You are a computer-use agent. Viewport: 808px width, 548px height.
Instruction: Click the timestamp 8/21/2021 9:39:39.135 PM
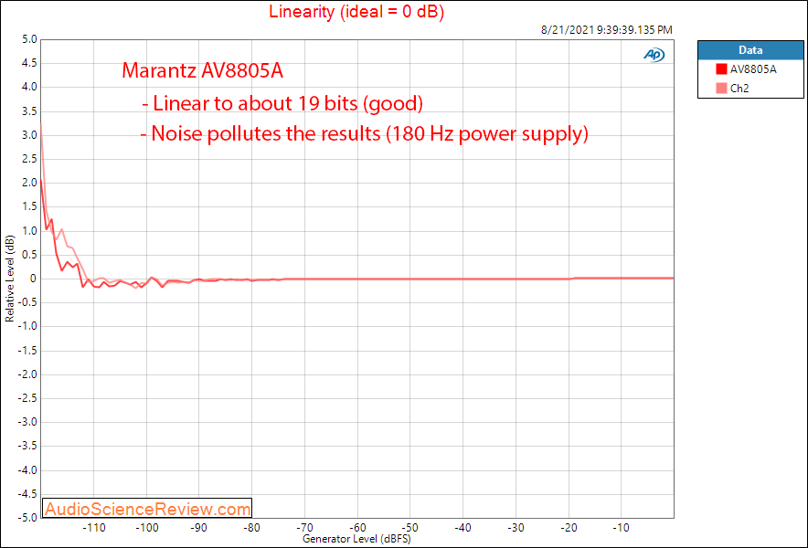tap(607, 30)
